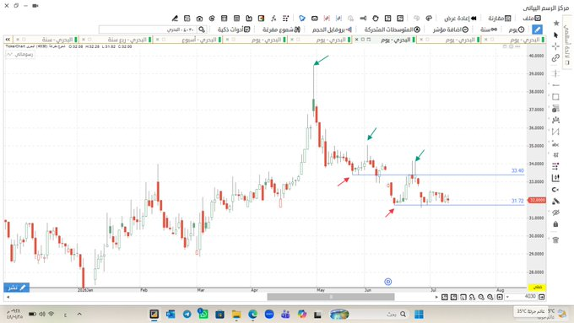This screenshot has height=323, width=574.
Task: Click the camera snapshot icon in toolbar
Action: point(199,19)
